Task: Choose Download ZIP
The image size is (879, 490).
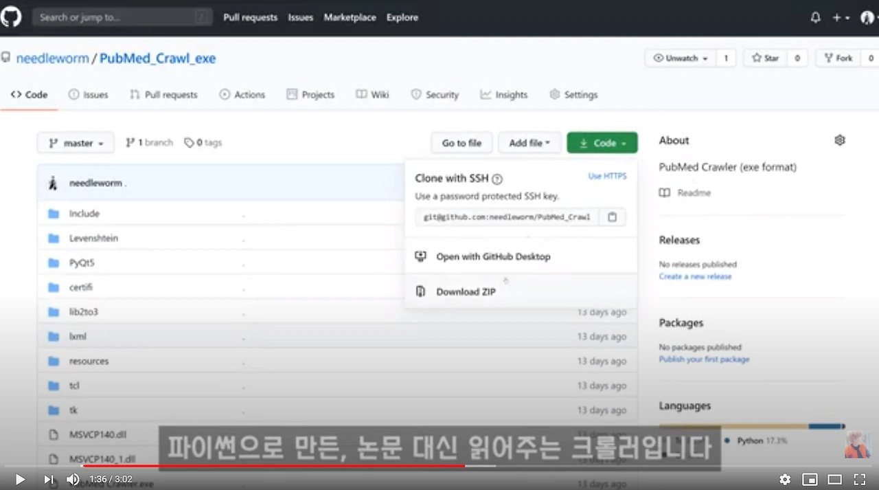Action: (x=521, y=291)
